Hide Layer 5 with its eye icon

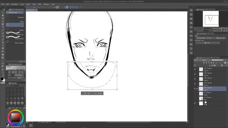[x=195, y=74]
